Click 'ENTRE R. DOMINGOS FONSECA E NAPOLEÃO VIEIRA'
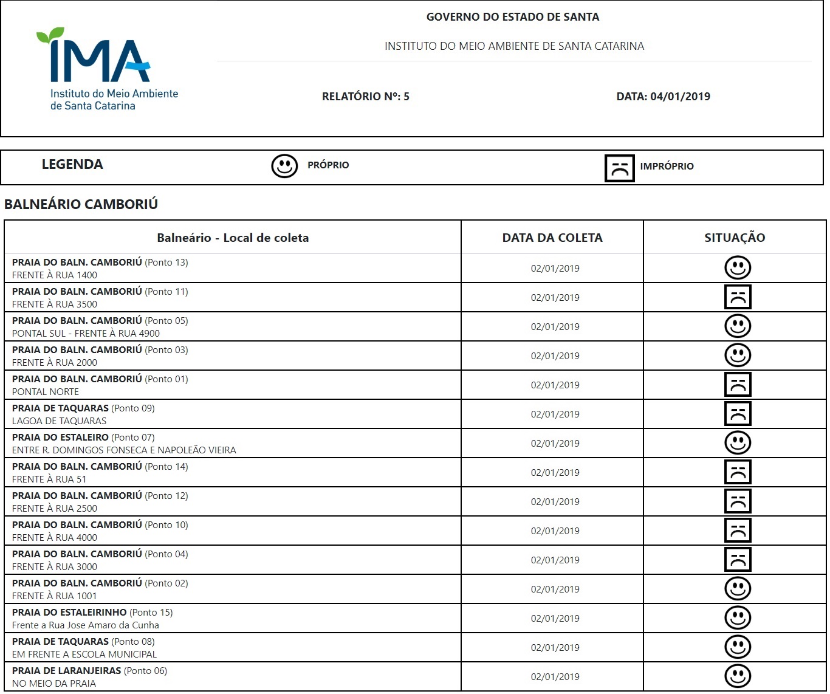Viewport: 830px width, 694px height. [x=124, y=450]
